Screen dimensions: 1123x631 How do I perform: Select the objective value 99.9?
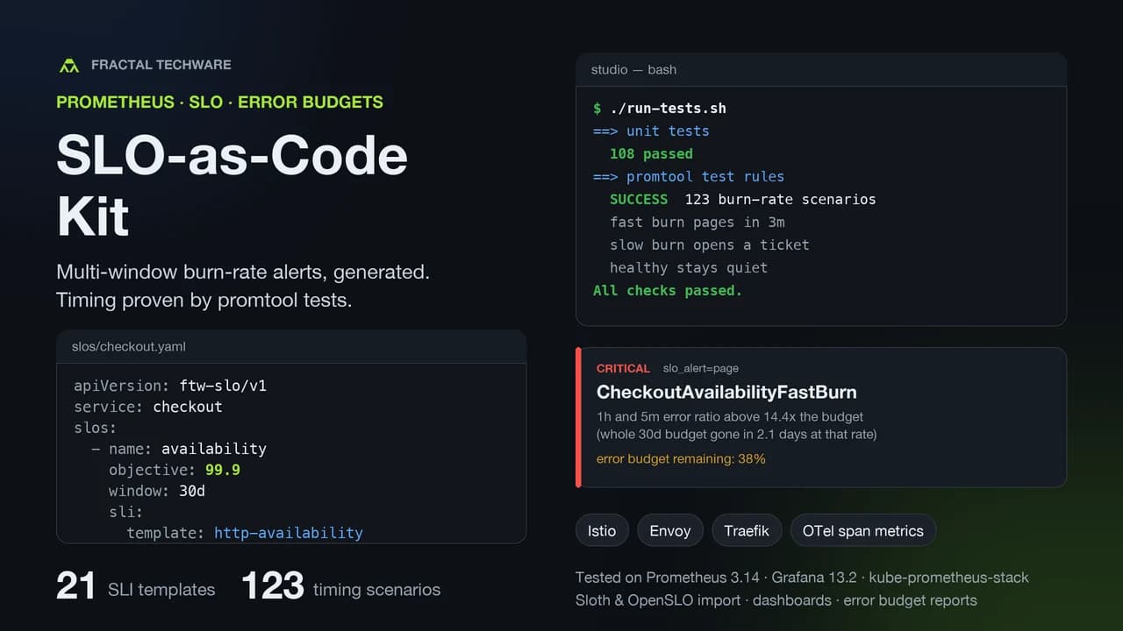223,470
